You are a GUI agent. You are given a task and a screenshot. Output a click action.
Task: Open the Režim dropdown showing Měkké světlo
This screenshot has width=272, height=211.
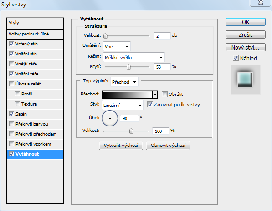point(134,57)
